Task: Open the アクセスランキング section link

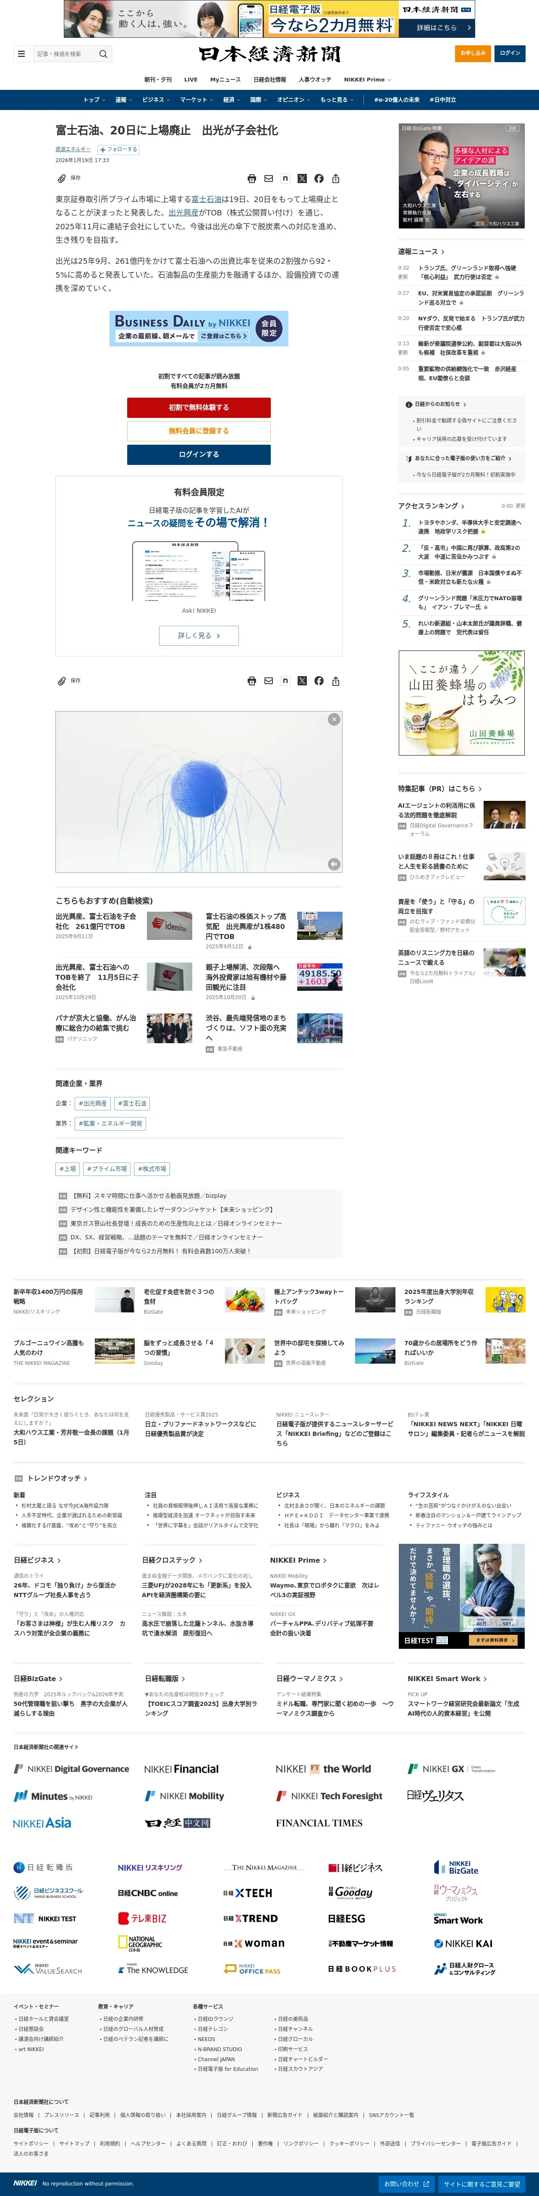Action: [431, 506]
